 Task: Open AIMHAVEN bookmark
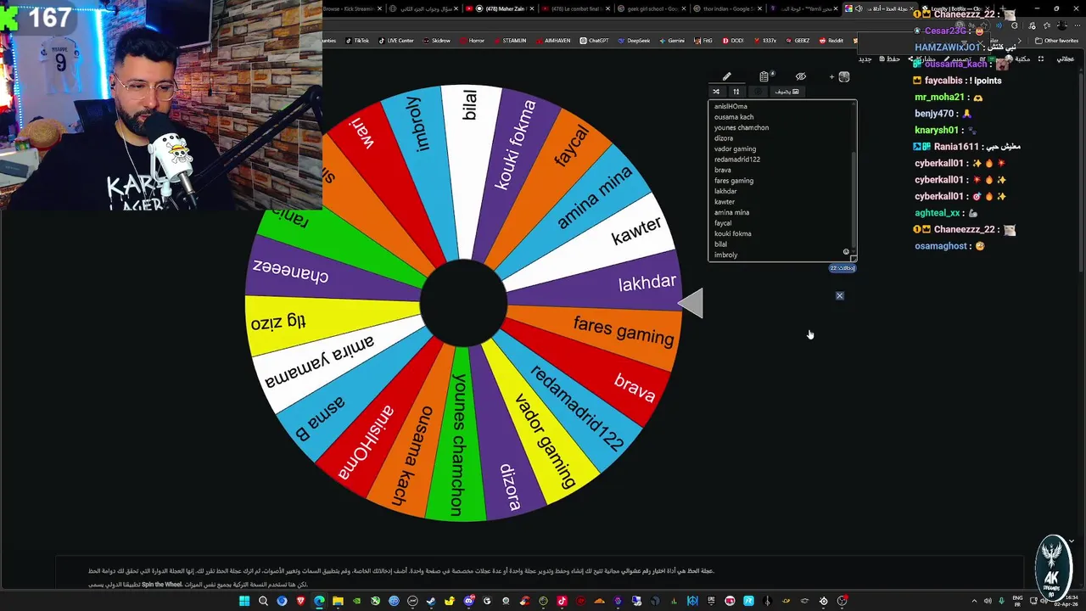pos(552,40)
